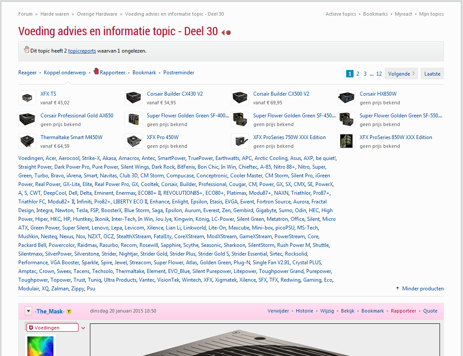Click the Rapporteer link below topic notice
This screenshot has height=356, width=463.
(x=112, y=73)
